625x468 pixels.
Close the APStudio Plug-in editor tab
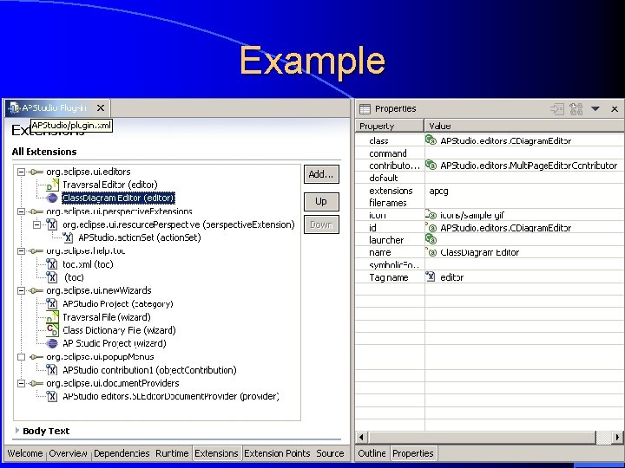pos(101,107)
